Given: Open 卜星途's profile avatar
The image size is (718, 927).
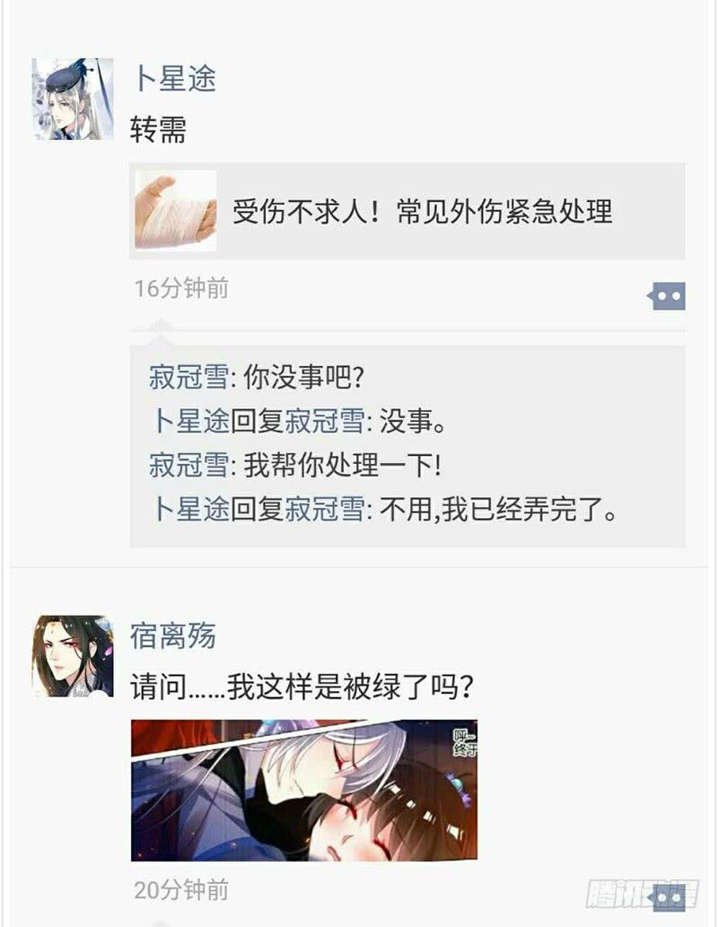Looking at the screenshot, I should (x=73, y=99).
